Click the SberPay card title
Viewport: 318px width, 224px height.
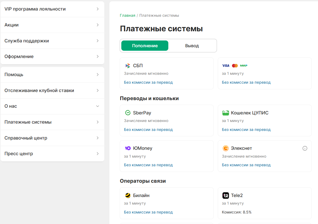point(142,113)
